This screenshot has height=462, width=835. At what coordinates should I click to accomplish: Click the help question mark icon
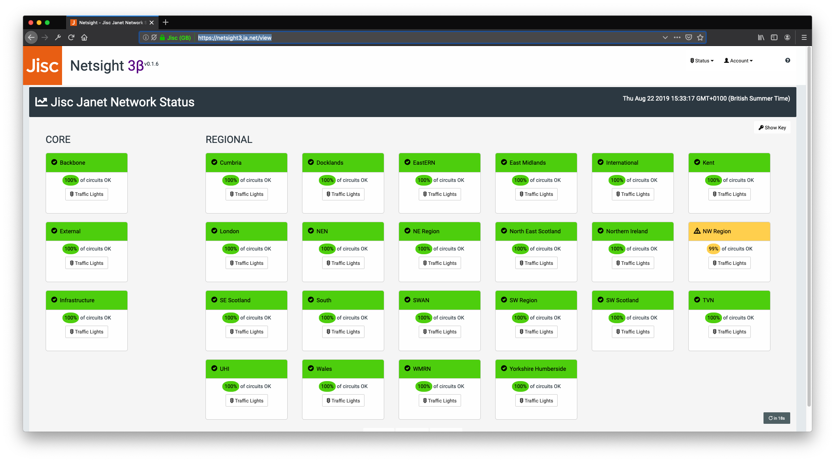coord(787,60)
